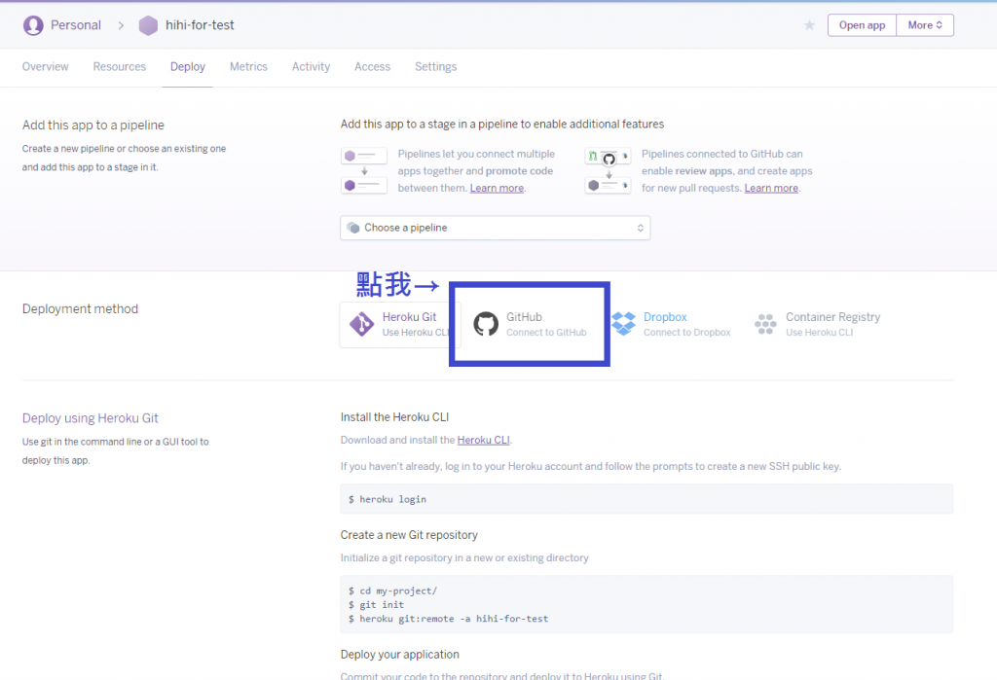Click the pipeline stages illustration icon
This screenshot has width=997, height=680.
[364, 170]
